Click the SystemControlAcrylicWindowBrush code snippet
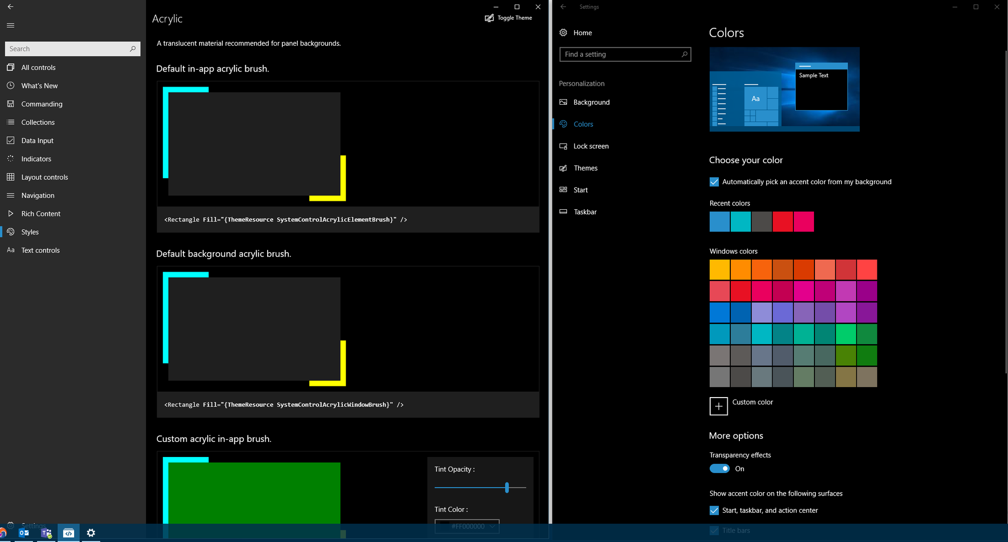Image resolution: width=1008 pixels, height=542 pixels. point(284,405)
